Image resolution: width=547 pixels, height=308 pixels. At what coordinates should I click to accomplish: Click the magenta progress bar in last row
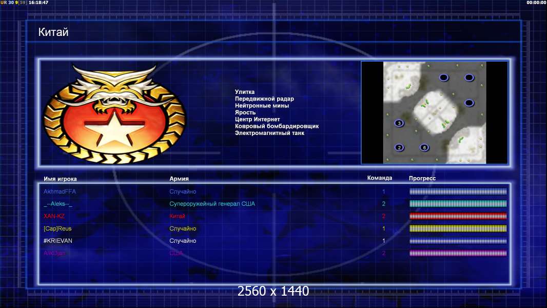pos(458,253)
